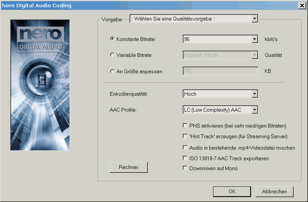The width and height of the screenshot is (308, 202).
Task: Open the Normal :: Hoch quality dropdown
Action: (254, 55)
